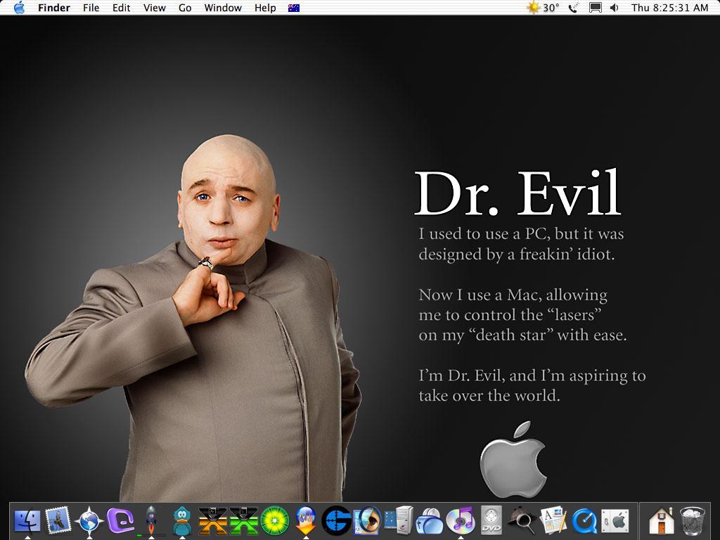Image resolution: width=720 pixels, height=540 pixels.
Task: Open the PC tower desktop connection icon
Action: (399, 521)
